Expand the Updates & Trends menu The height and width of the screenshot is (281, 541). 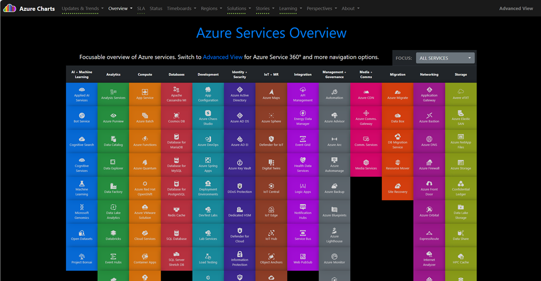(x=82, y=8)
